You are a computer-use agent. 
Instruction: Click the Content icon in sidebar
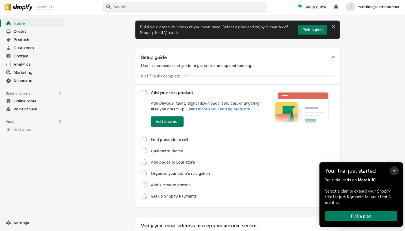9,56
